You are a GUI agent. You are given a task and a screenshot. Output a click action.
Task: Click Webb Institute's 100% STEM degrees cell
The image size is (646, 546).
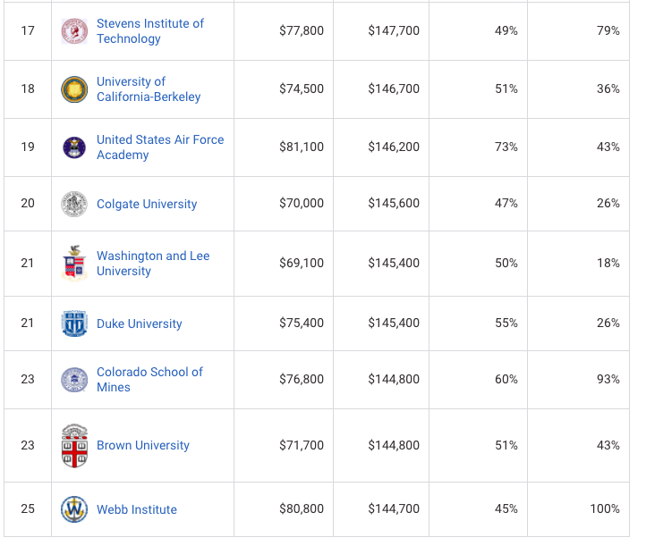605,509
